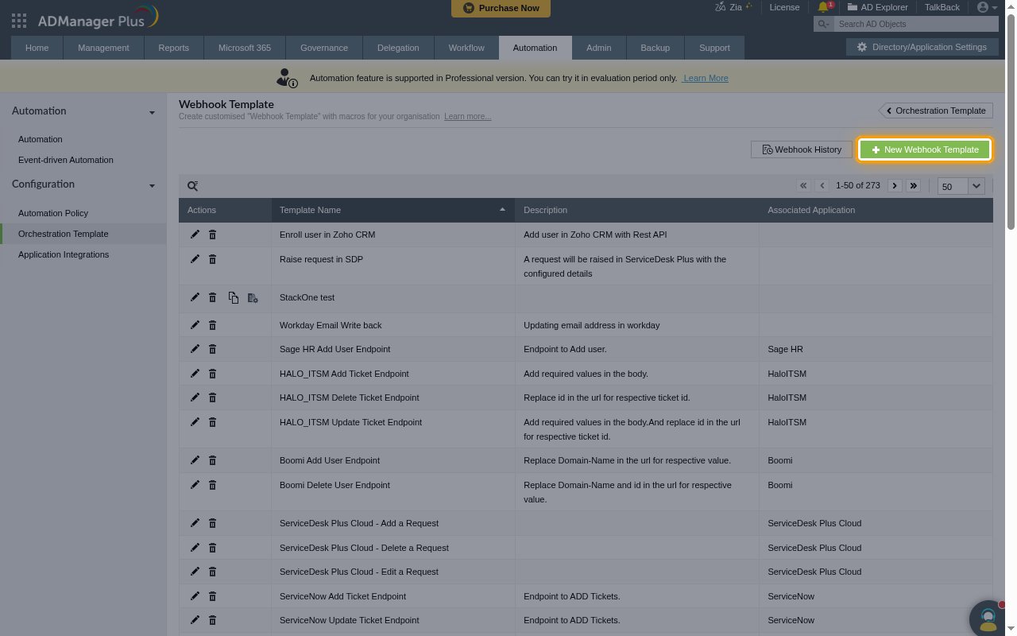Delete the StackOne test template
The height and width of the screenshot is (636, 1017).
click(x=212, y=297)
